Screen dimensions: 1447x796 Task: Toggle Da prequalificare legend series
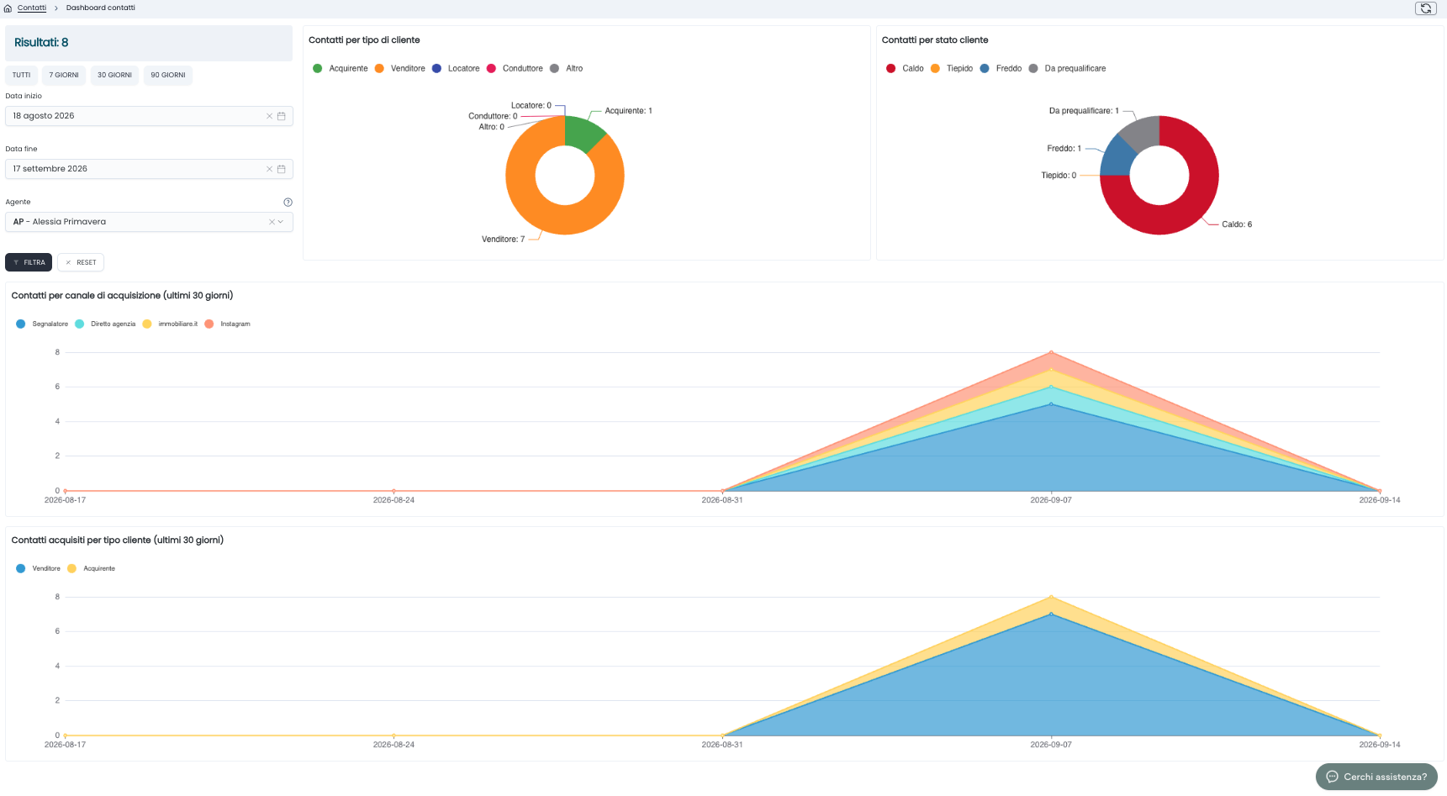[x=1067, y=69]
